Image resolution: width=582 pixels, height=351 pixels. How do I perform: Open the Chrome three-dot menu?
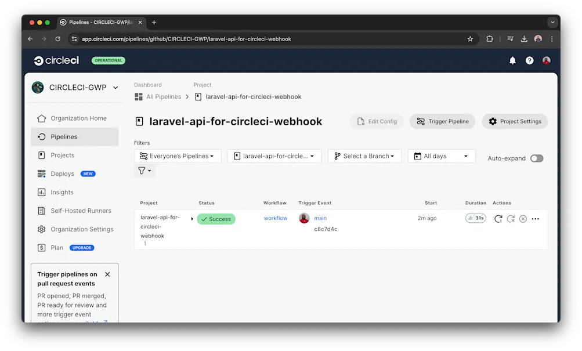(552, 39)
